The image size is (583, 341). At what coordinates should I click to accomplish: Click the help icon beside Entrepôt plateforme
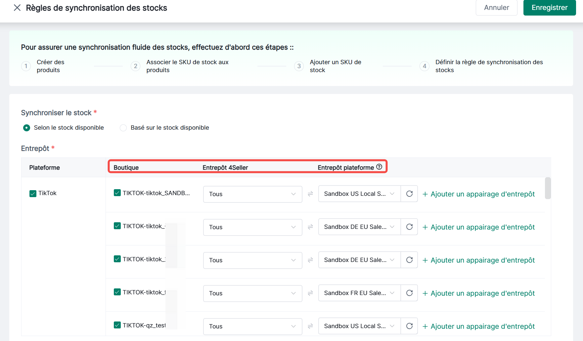pos(379,167)
